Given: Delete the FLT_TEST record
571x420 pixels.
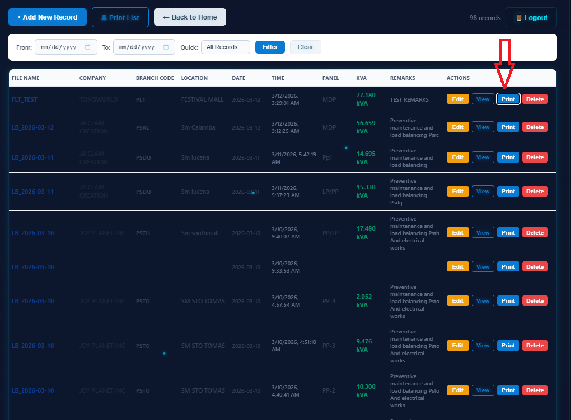Looking at the screenshot, I should pyautogui.click(x=535, y=99).
